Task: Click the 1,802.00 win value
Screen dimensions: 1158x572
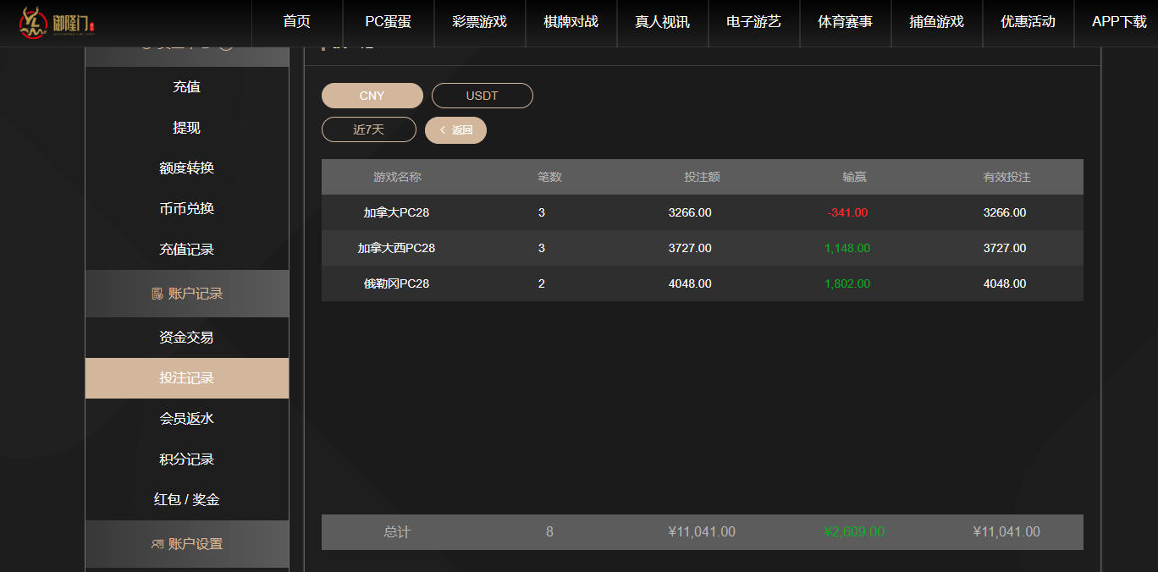Action: (x=847, y=283)
